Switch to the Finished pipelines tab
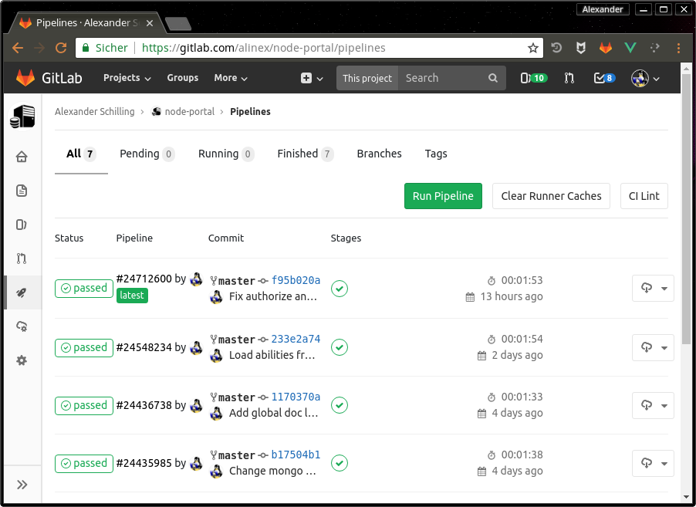The height and width of the screenshot is (507, 696). [299, 154]
